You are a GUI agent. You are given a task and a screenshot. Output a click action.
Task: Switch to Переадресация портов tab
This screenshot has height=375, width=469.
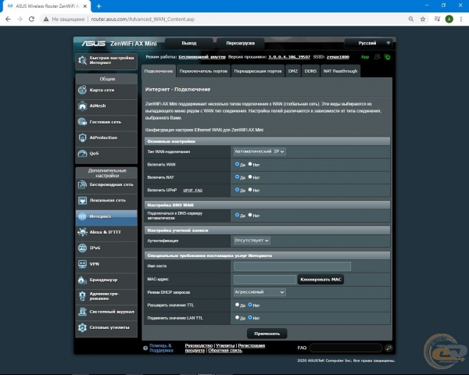[258, 71]
